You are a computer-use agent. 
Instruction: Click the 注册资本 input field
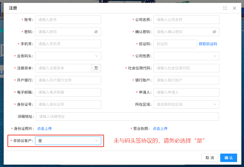click(x=63, y=68)
